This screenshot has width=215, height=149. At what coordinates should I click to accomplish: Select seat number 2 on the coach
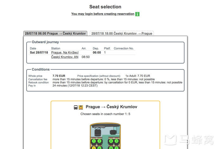pos(99,141)
